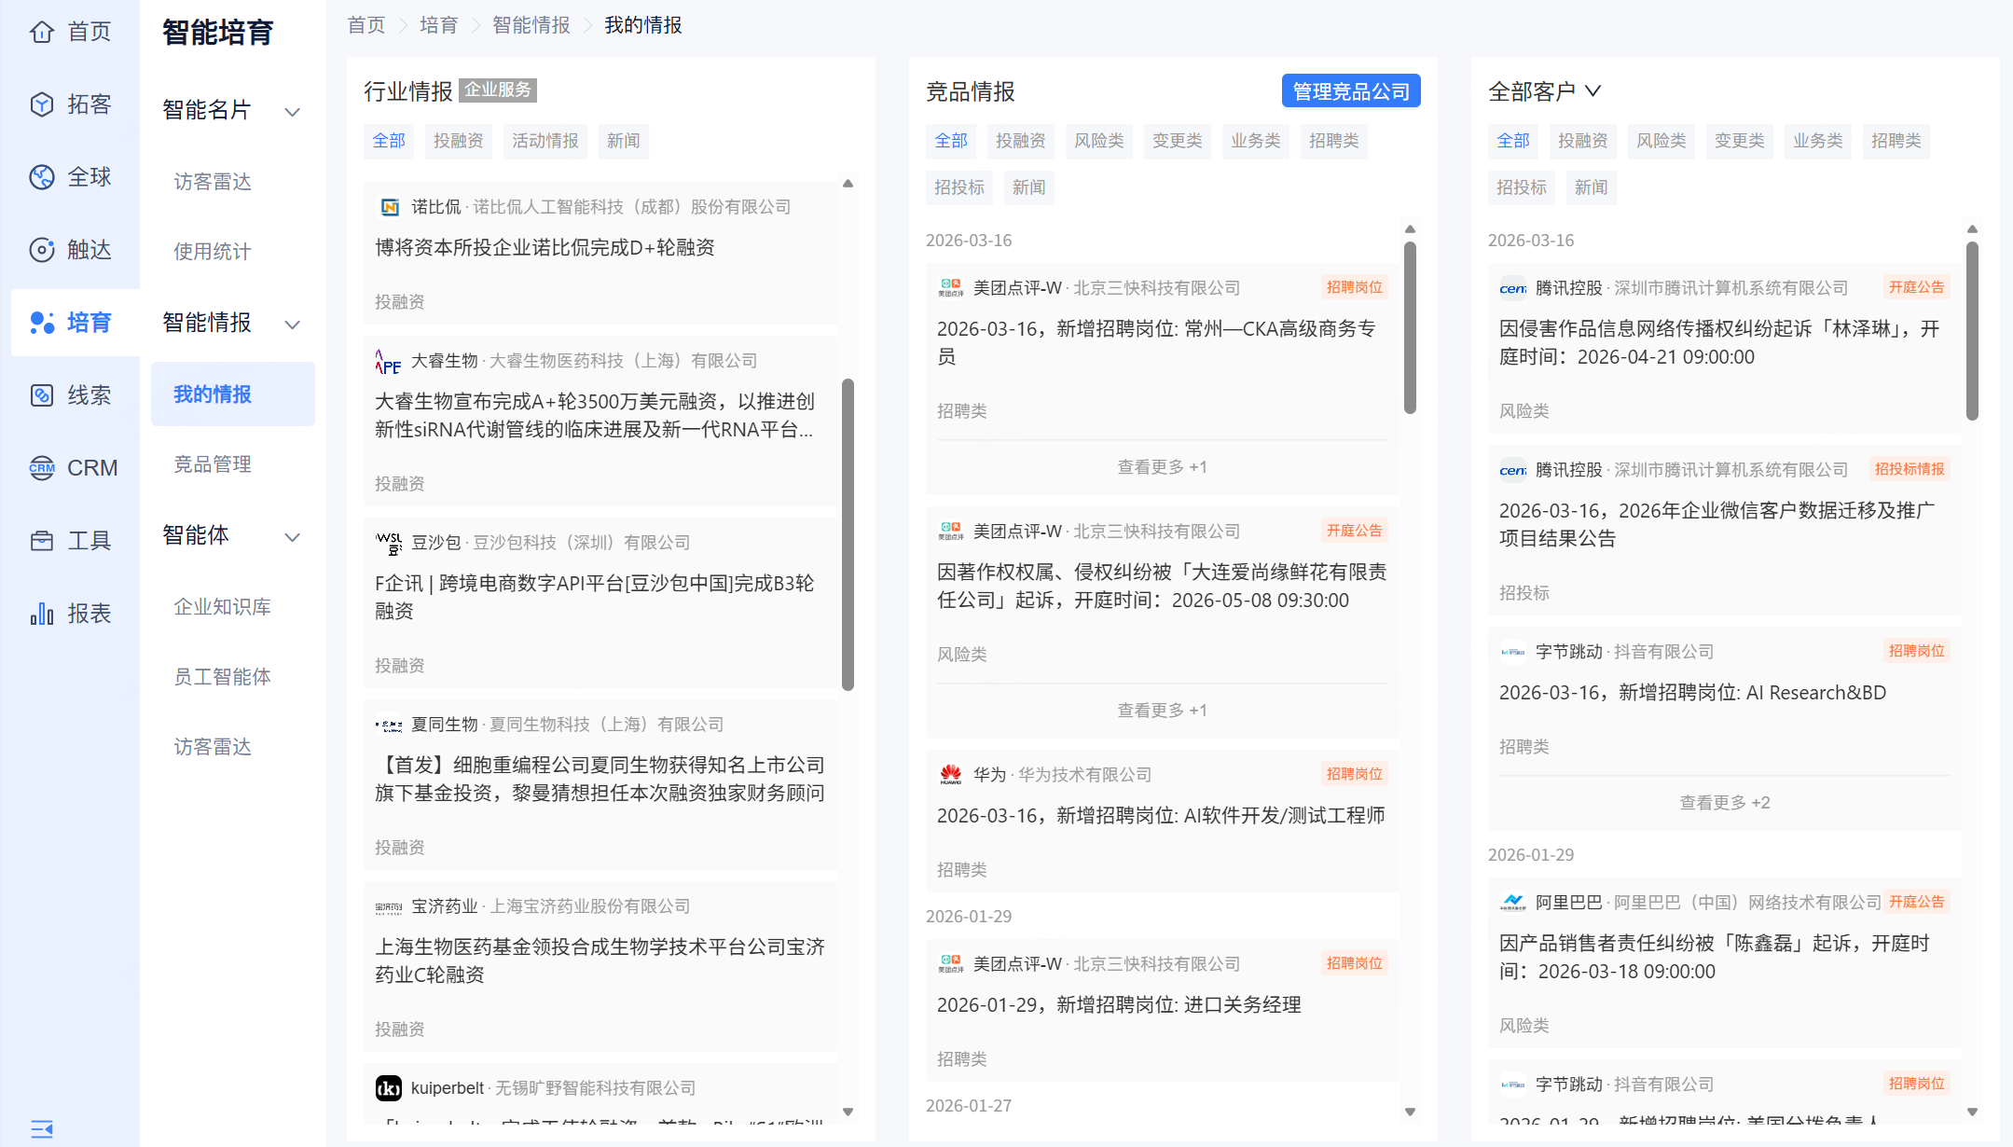
Task: Open 企业知识库 menu item
Action: pyautogui.click(x=222, y=607)
